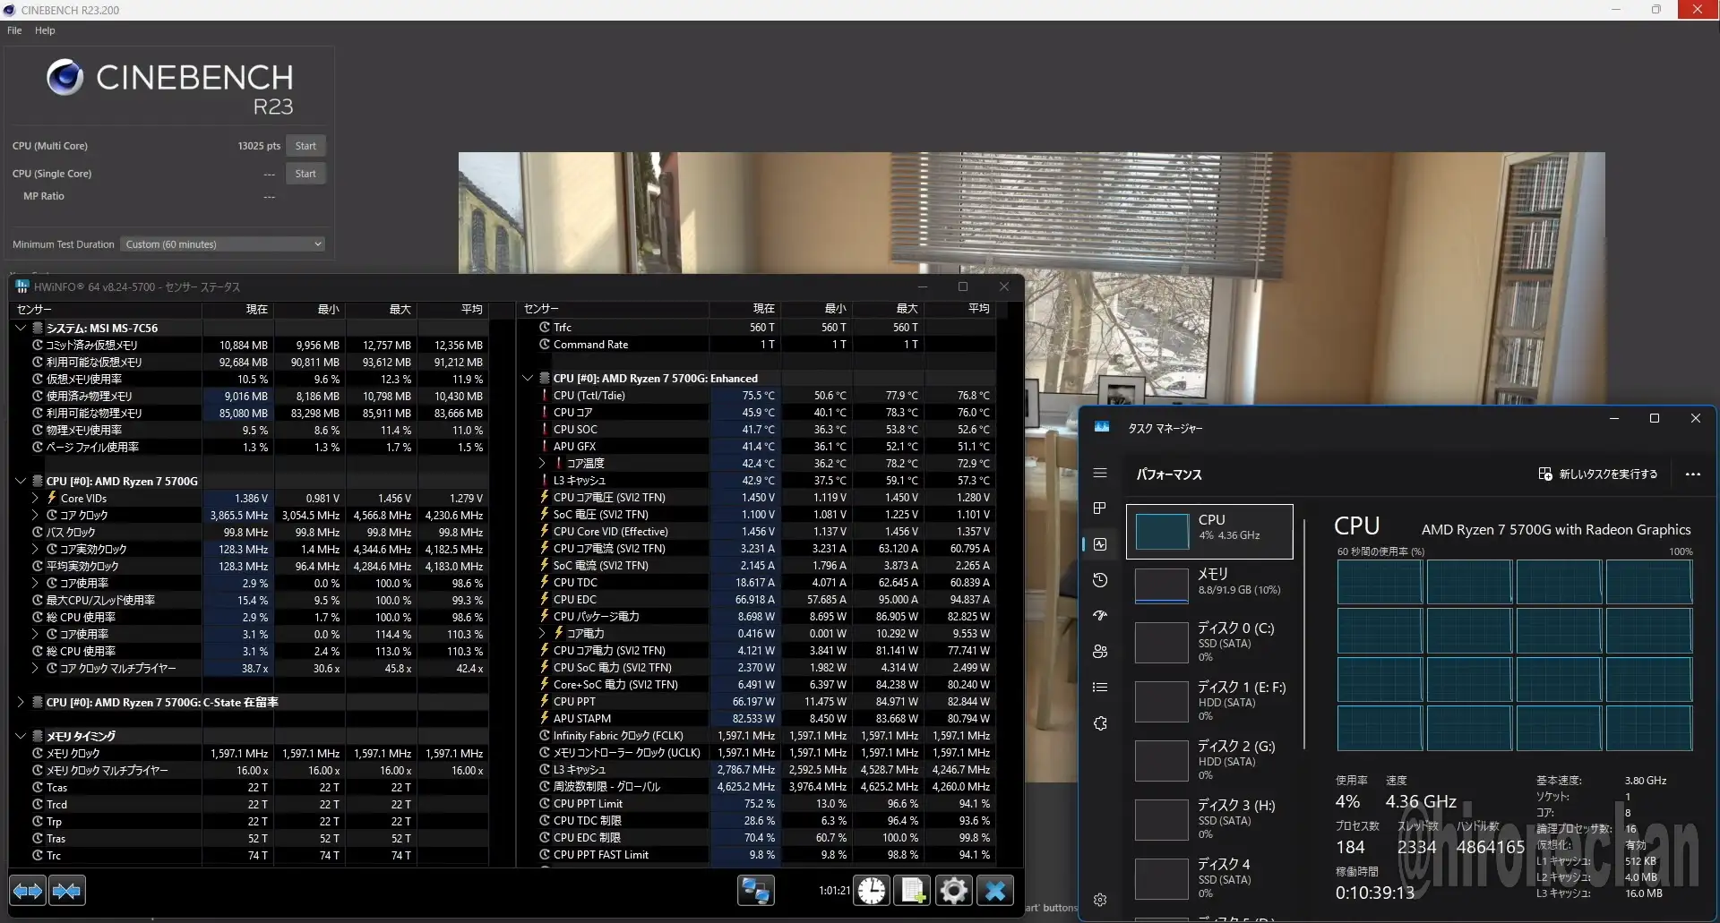This screenshot has height=923, width=1720.
Task: Collapse CPU [#0]: AMD Ryzen 7 5700G group
Action: (x=21, y=482)
